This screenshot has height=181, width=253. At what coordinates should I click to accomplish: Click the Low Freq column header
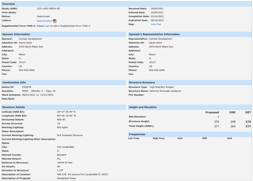[133, 138]
